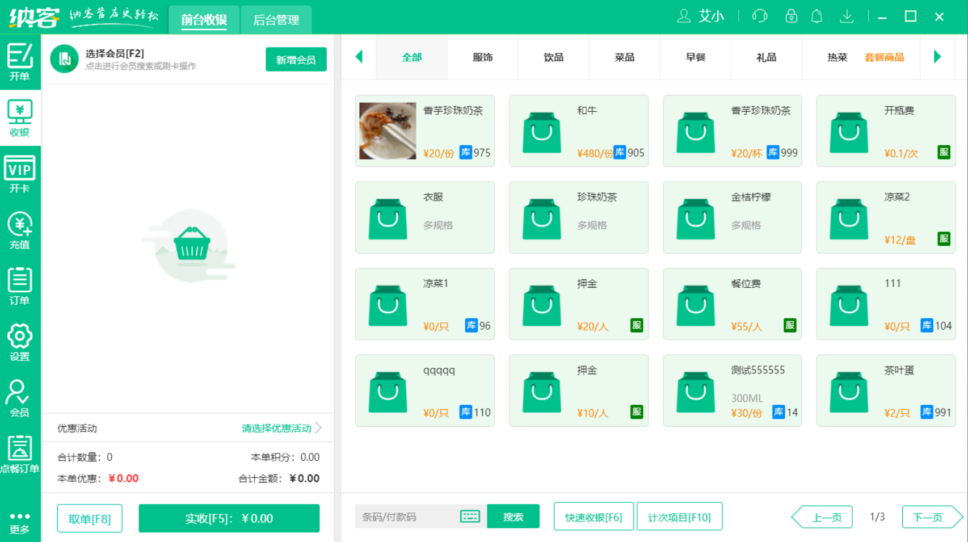Click the 香芋珍珠奶茶 product thumbnail image

[386, 131]
